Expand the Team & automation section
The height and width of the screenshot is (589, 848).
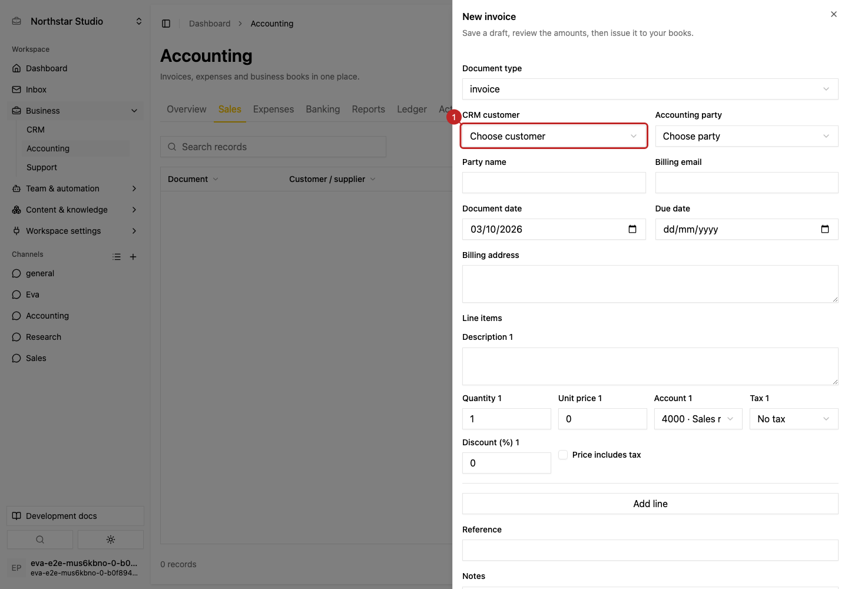[x=134, y=188]
